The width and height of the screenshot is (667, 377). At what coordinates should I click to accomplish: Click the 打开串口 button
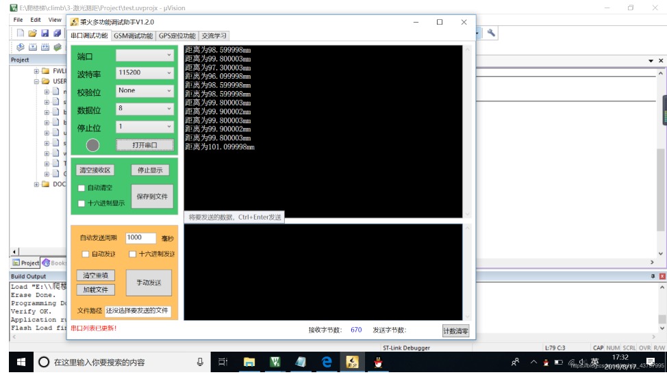[x=144, y=145]
